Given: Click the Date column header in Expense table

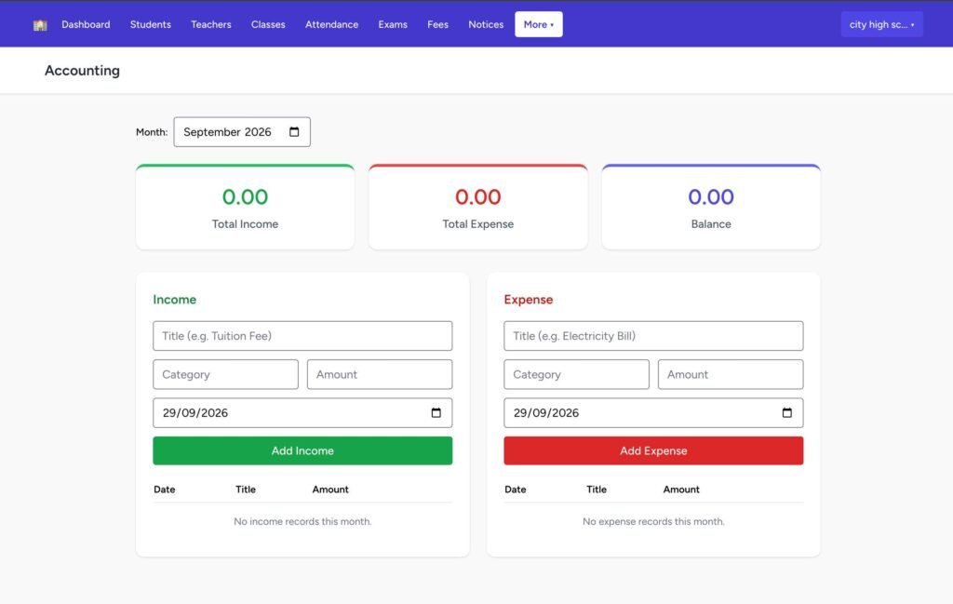Looking at the screenshot, I should 516,490.
